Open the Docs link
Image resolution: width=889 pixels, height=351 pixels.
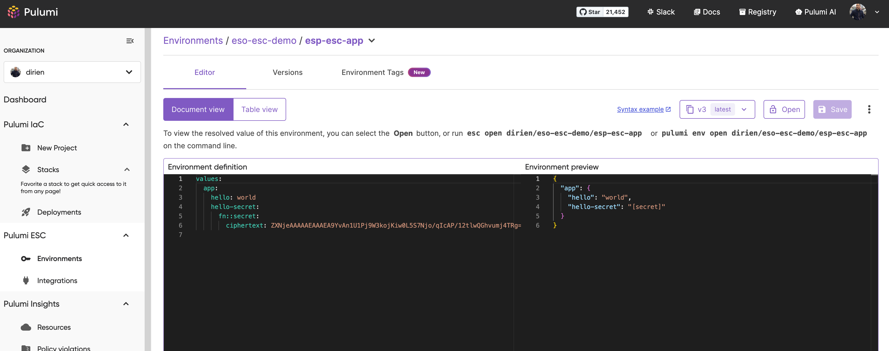[x=707, y=12]
